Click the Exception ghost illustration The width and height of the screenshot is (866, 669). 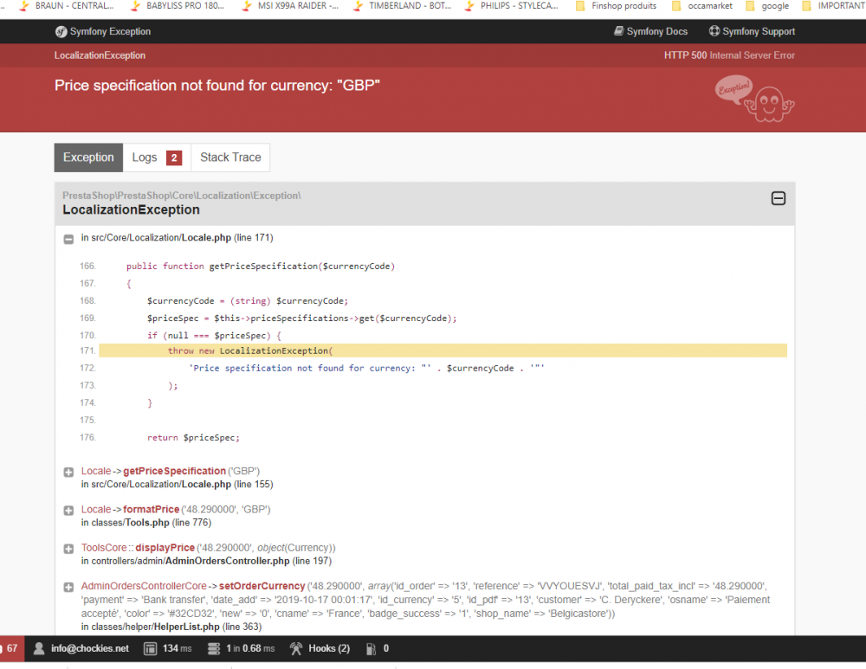(754, 100)
